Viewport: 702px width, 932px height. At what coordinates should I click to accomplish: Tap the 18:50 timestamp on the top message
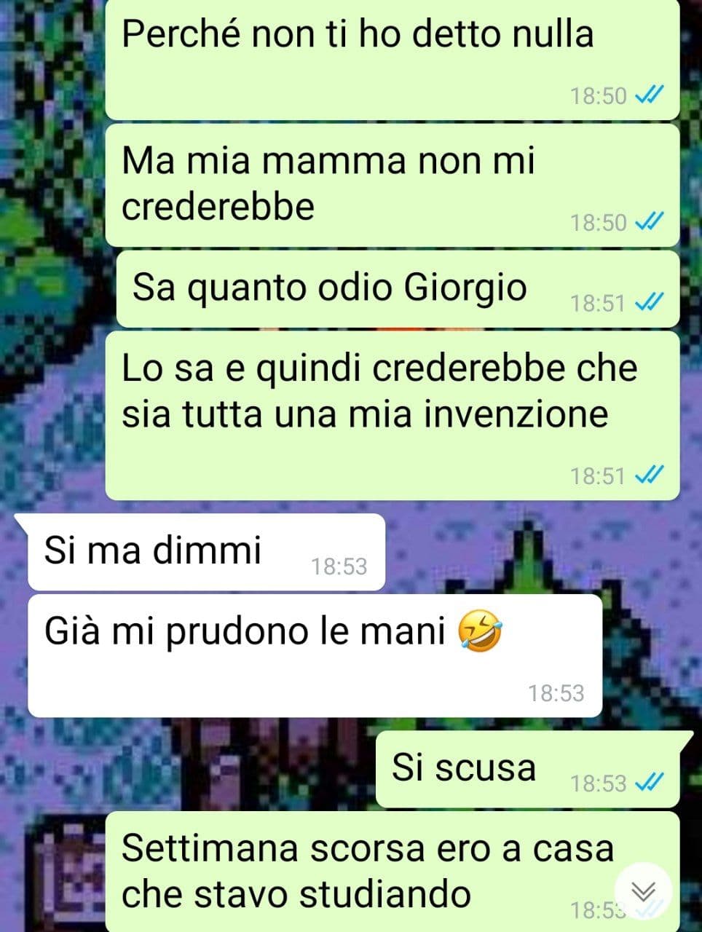[x=598, y=95]
